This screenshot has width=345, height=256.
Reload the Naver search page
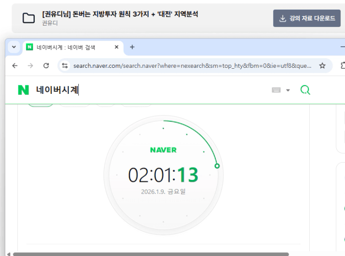[46, 65]
